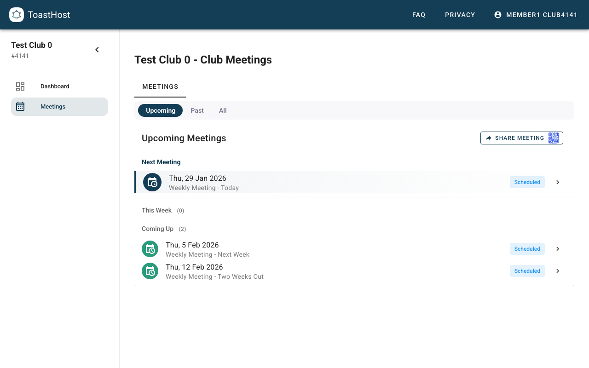
Task: Click the Scheduled status badge on next meeting
Action: pyautogui.click(x=527, y=182)
